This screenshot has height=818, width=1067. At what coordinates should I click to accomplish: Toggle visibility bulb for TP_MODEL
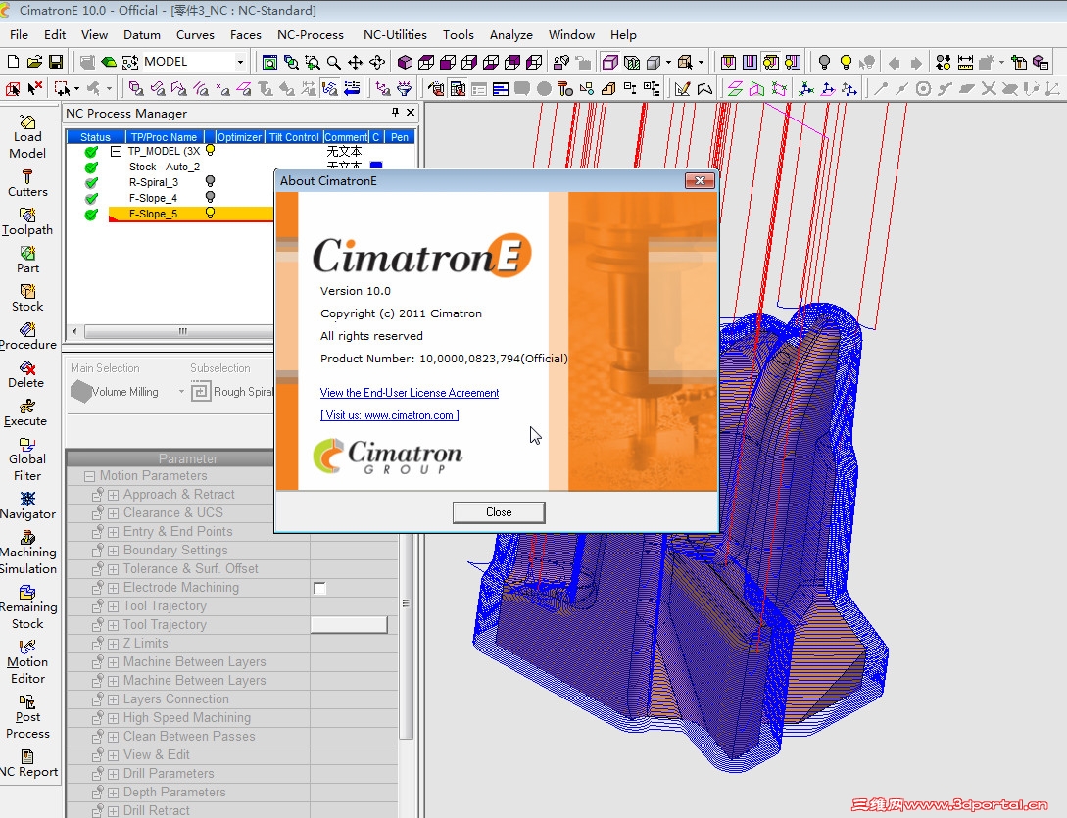tap(211, 151)
